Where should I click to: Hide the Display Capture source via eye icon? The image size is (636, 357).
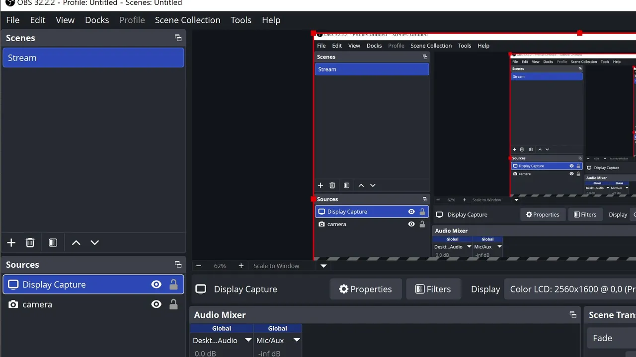pyautogui.click(x=157, y=285)
